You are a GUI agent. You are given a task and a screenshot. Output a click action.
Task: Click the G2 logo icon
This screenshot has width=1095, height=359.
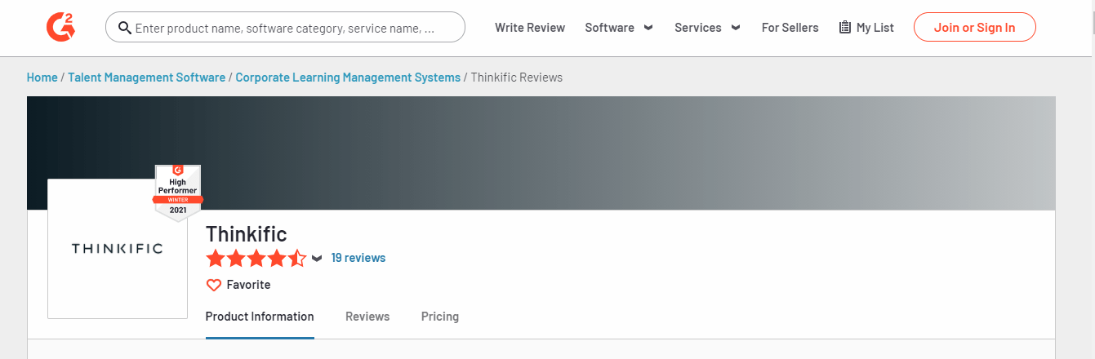tap(60, 27)
